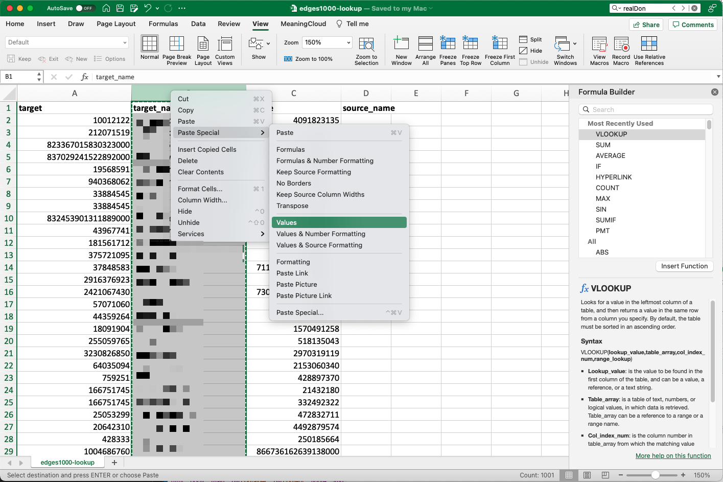Click the Insert Function button
Screen dimensions: 723x482
684,266
